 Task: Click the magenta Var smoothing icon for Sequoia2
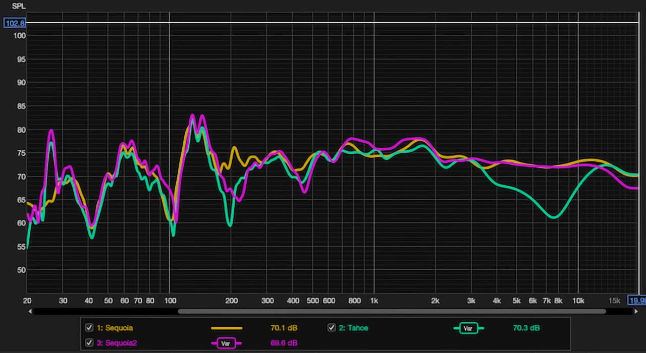pyautogui.click(x=226, y=343)
